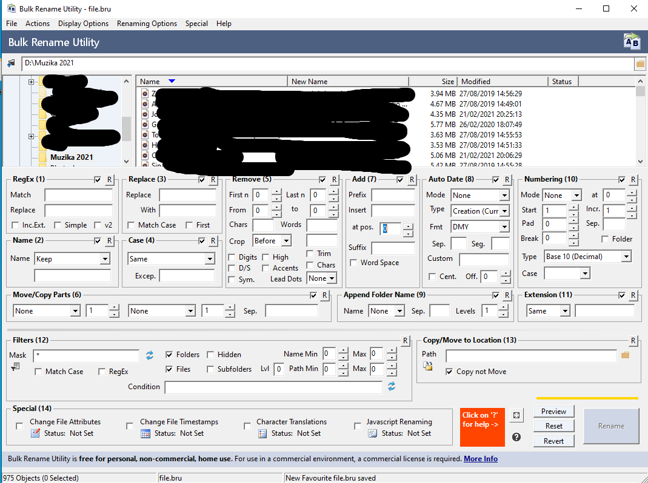648x483 pixels.
Task: Click the refresh icon next to Mask field
Action: coord(150,355)
